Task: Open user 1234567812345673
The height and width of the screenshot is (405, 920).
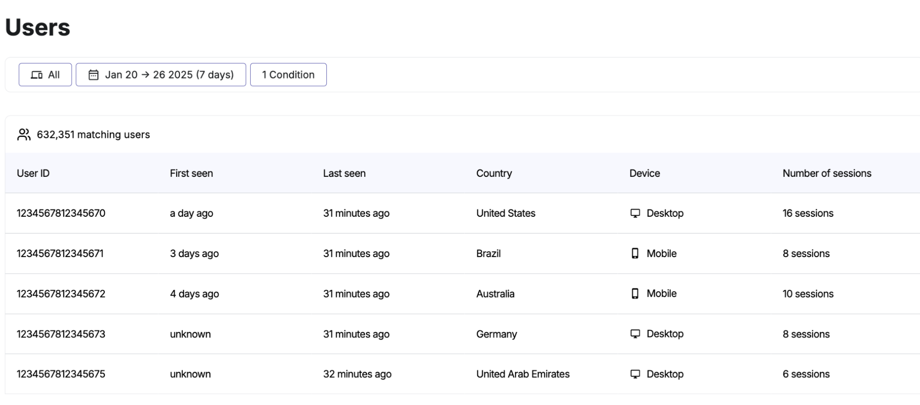Action: pyautogui.click(x=61, y=334)
